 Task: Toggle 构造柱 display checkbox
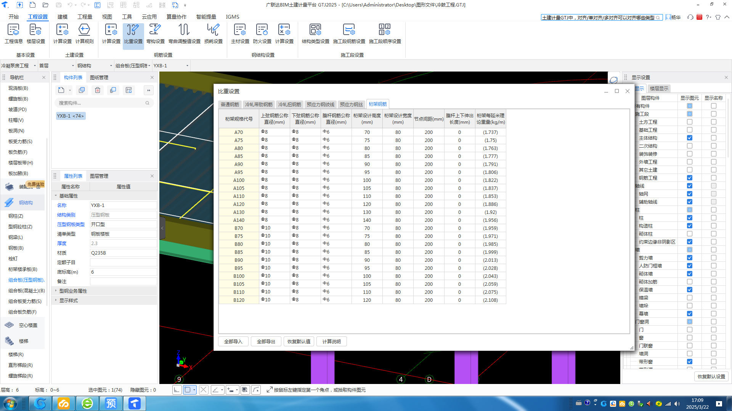coord(690,226)
